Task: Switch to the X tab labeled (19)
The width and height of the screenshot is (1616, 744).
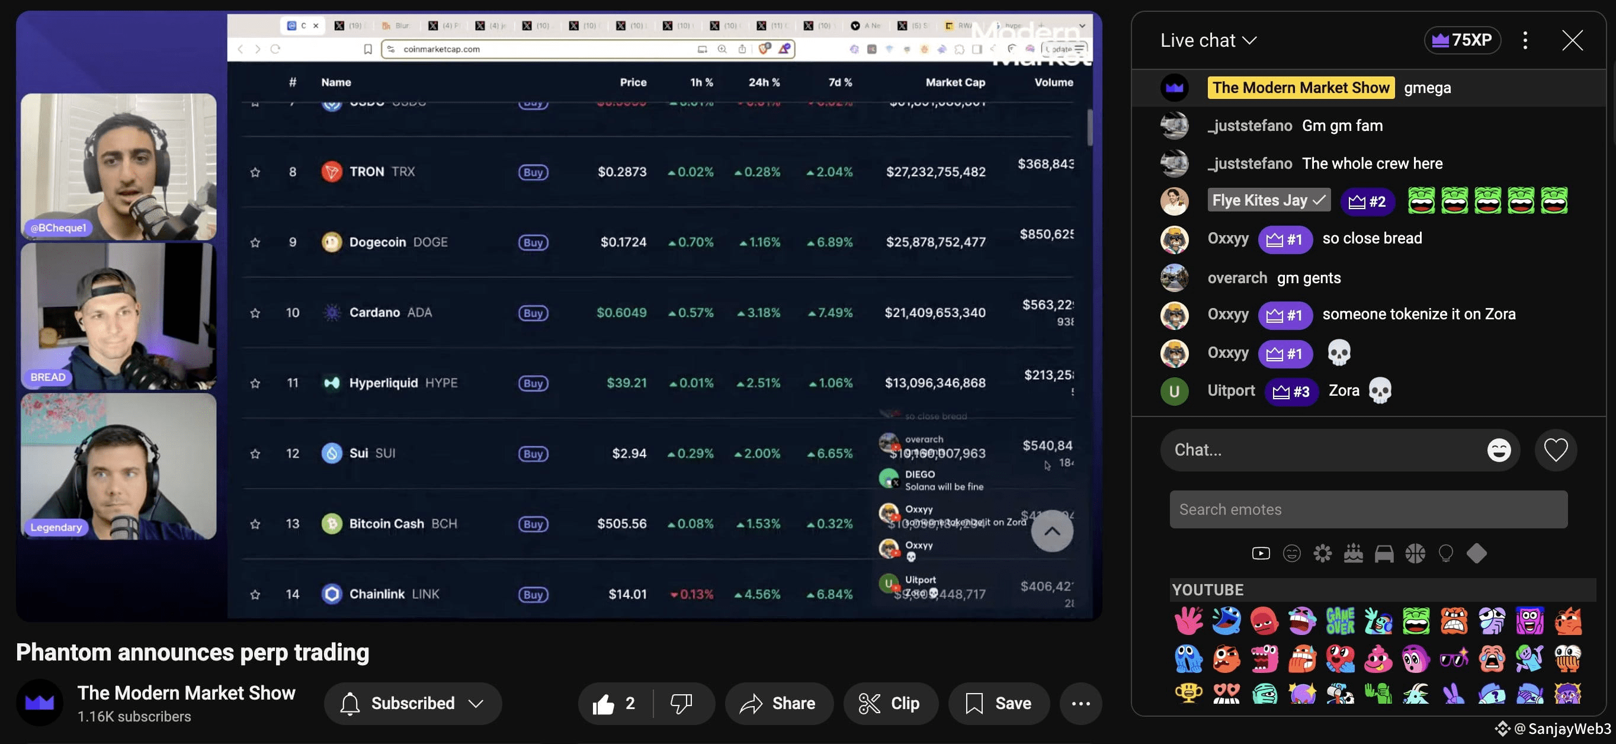Action: pos(349,25)
